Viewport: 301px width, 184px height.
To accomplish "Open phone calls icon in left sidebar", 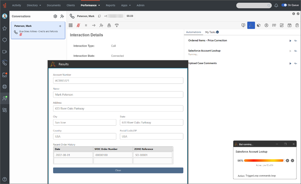I will [x=5, y=63].
